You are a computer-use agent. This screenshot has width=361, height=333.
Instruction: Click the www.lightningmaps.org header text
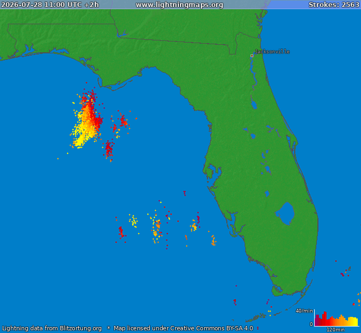point(179,5)
